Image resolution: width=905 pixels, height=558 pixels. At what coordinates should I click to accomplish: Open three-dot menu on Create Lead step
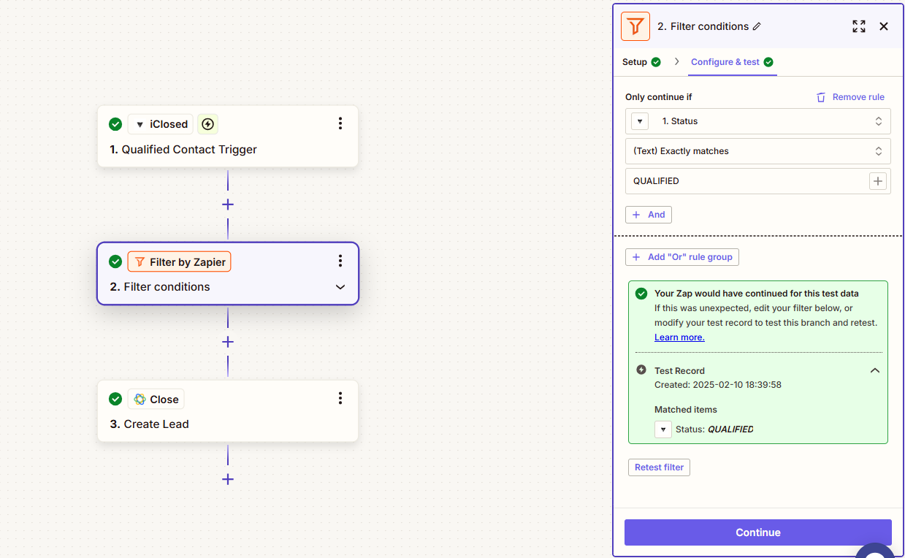[340, 398]
